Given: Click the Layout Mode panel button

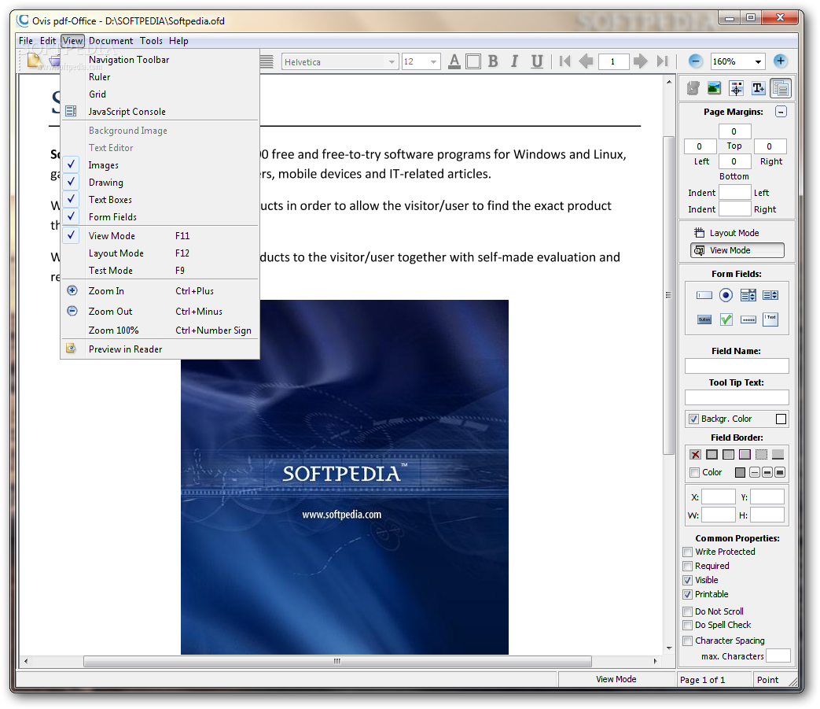Looking at the screenshot, I should pyautogui.click(x=737, y=233).
